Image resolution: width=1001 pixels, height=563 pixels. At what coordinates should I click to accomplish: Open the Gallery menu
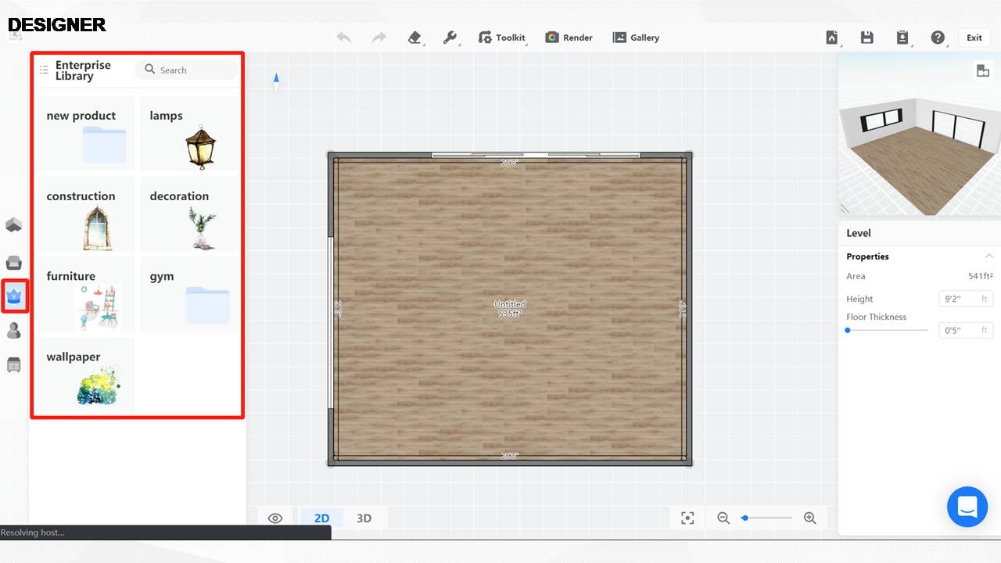[636, 38]
